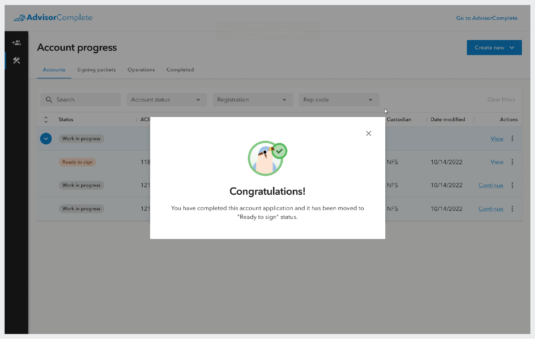Expand the Registration filter dropdown
The image size is (535, 339).
pos(252,100)
